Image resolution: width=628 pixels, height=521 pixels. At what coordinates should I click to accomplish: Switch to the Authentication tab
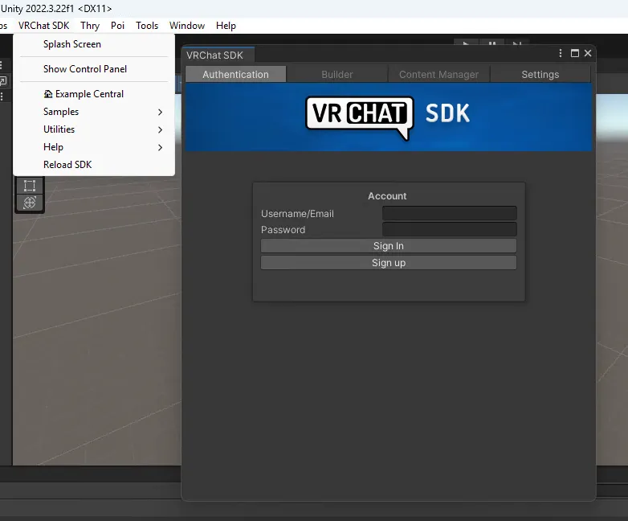[x=235, y=74]
